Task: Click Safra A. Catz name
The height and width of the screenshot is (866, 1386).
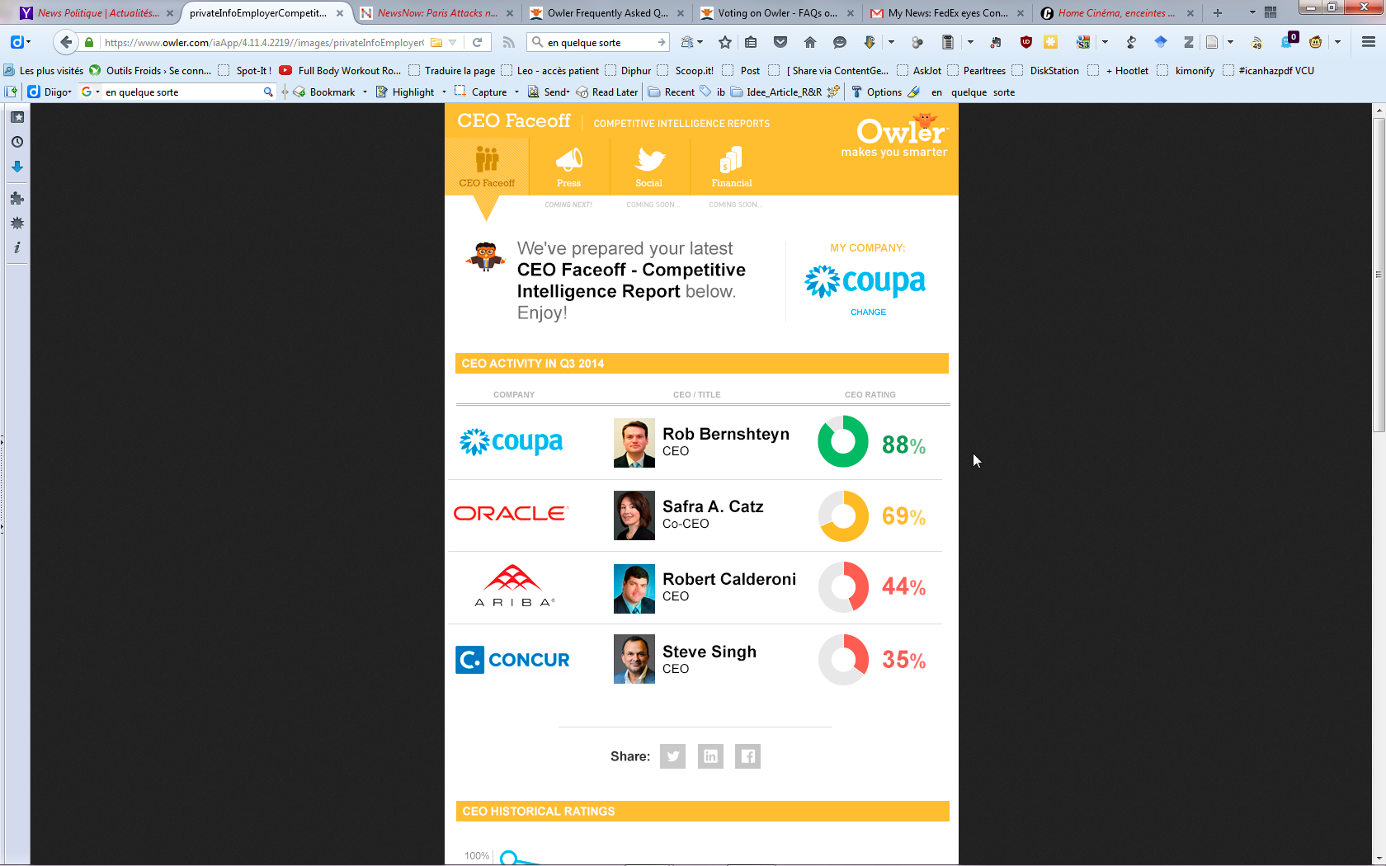Action: coord(713,506)
